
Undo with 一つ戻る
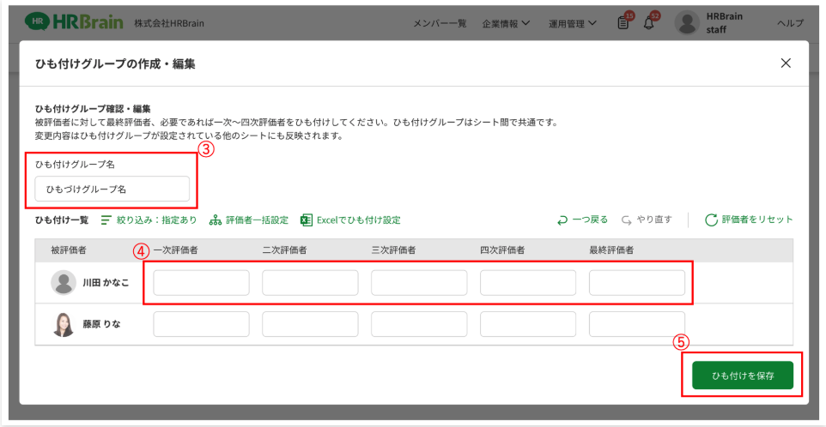point(582,220)
